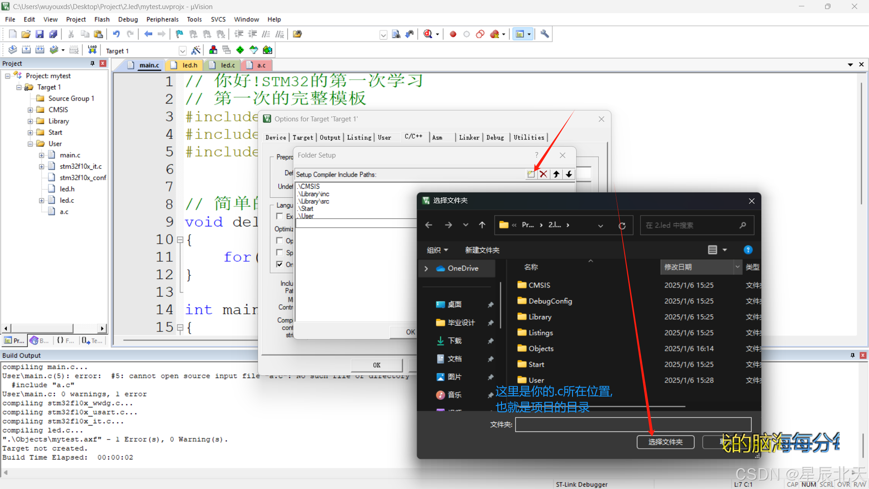Click the New include path icon in Folder Setup
The width and height of the screenshot is (869, 489).
[530, 174]
